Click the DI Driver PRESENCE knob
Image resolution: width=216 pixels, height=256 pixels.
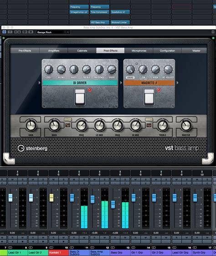[99, 69]
